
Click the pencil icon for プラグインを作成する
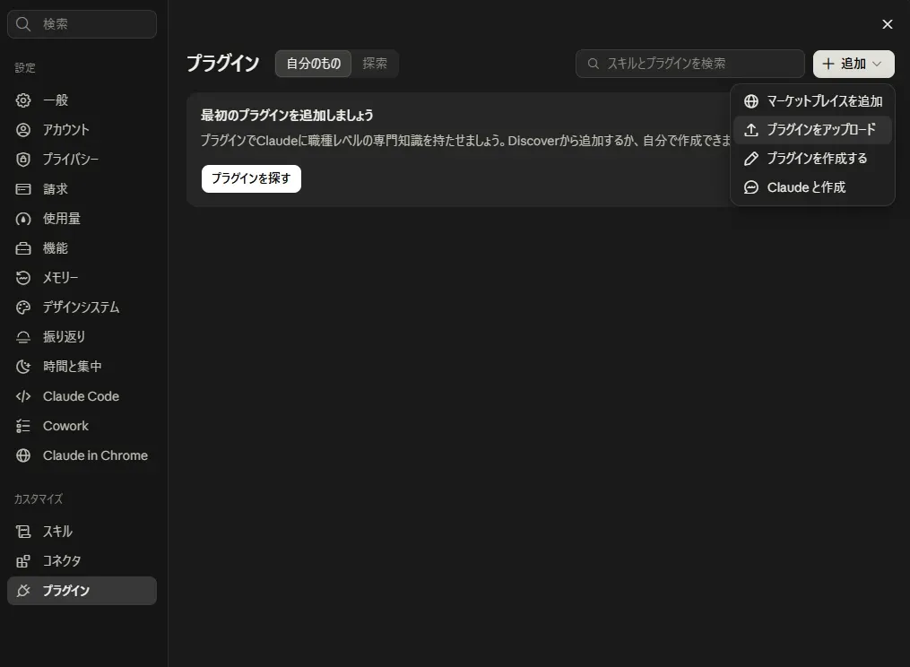click(751, 159)
